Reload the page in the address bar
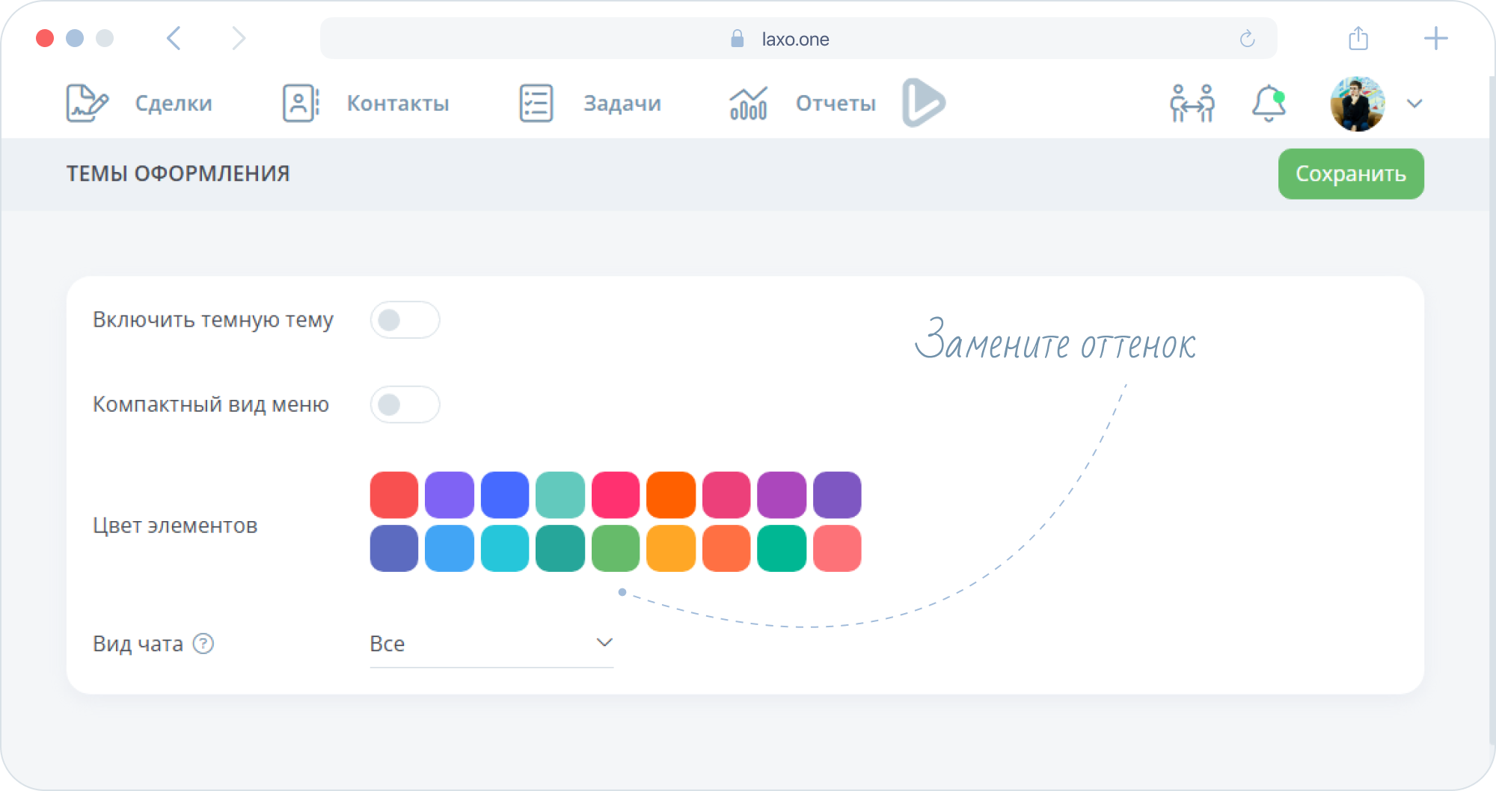This screenshot has height=791, width=1496. [x=1247, y=39]
